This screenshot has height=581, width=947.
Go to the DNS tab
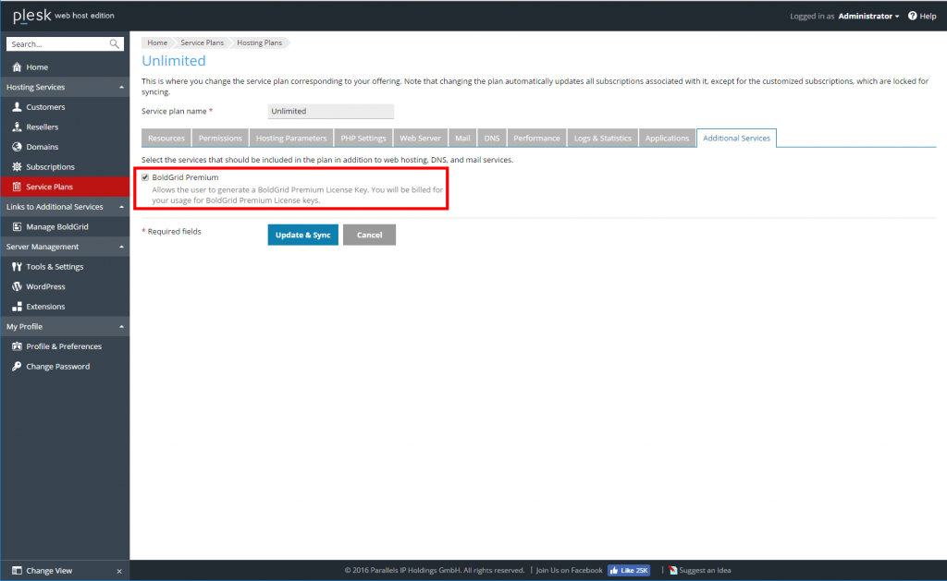(492, 139)
